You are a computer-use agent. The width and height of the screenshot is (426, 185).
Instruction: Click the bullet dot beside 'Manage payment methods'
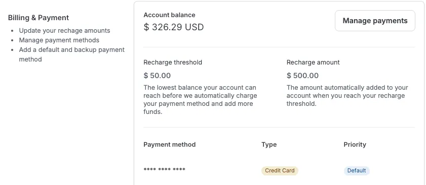(12, 40)
